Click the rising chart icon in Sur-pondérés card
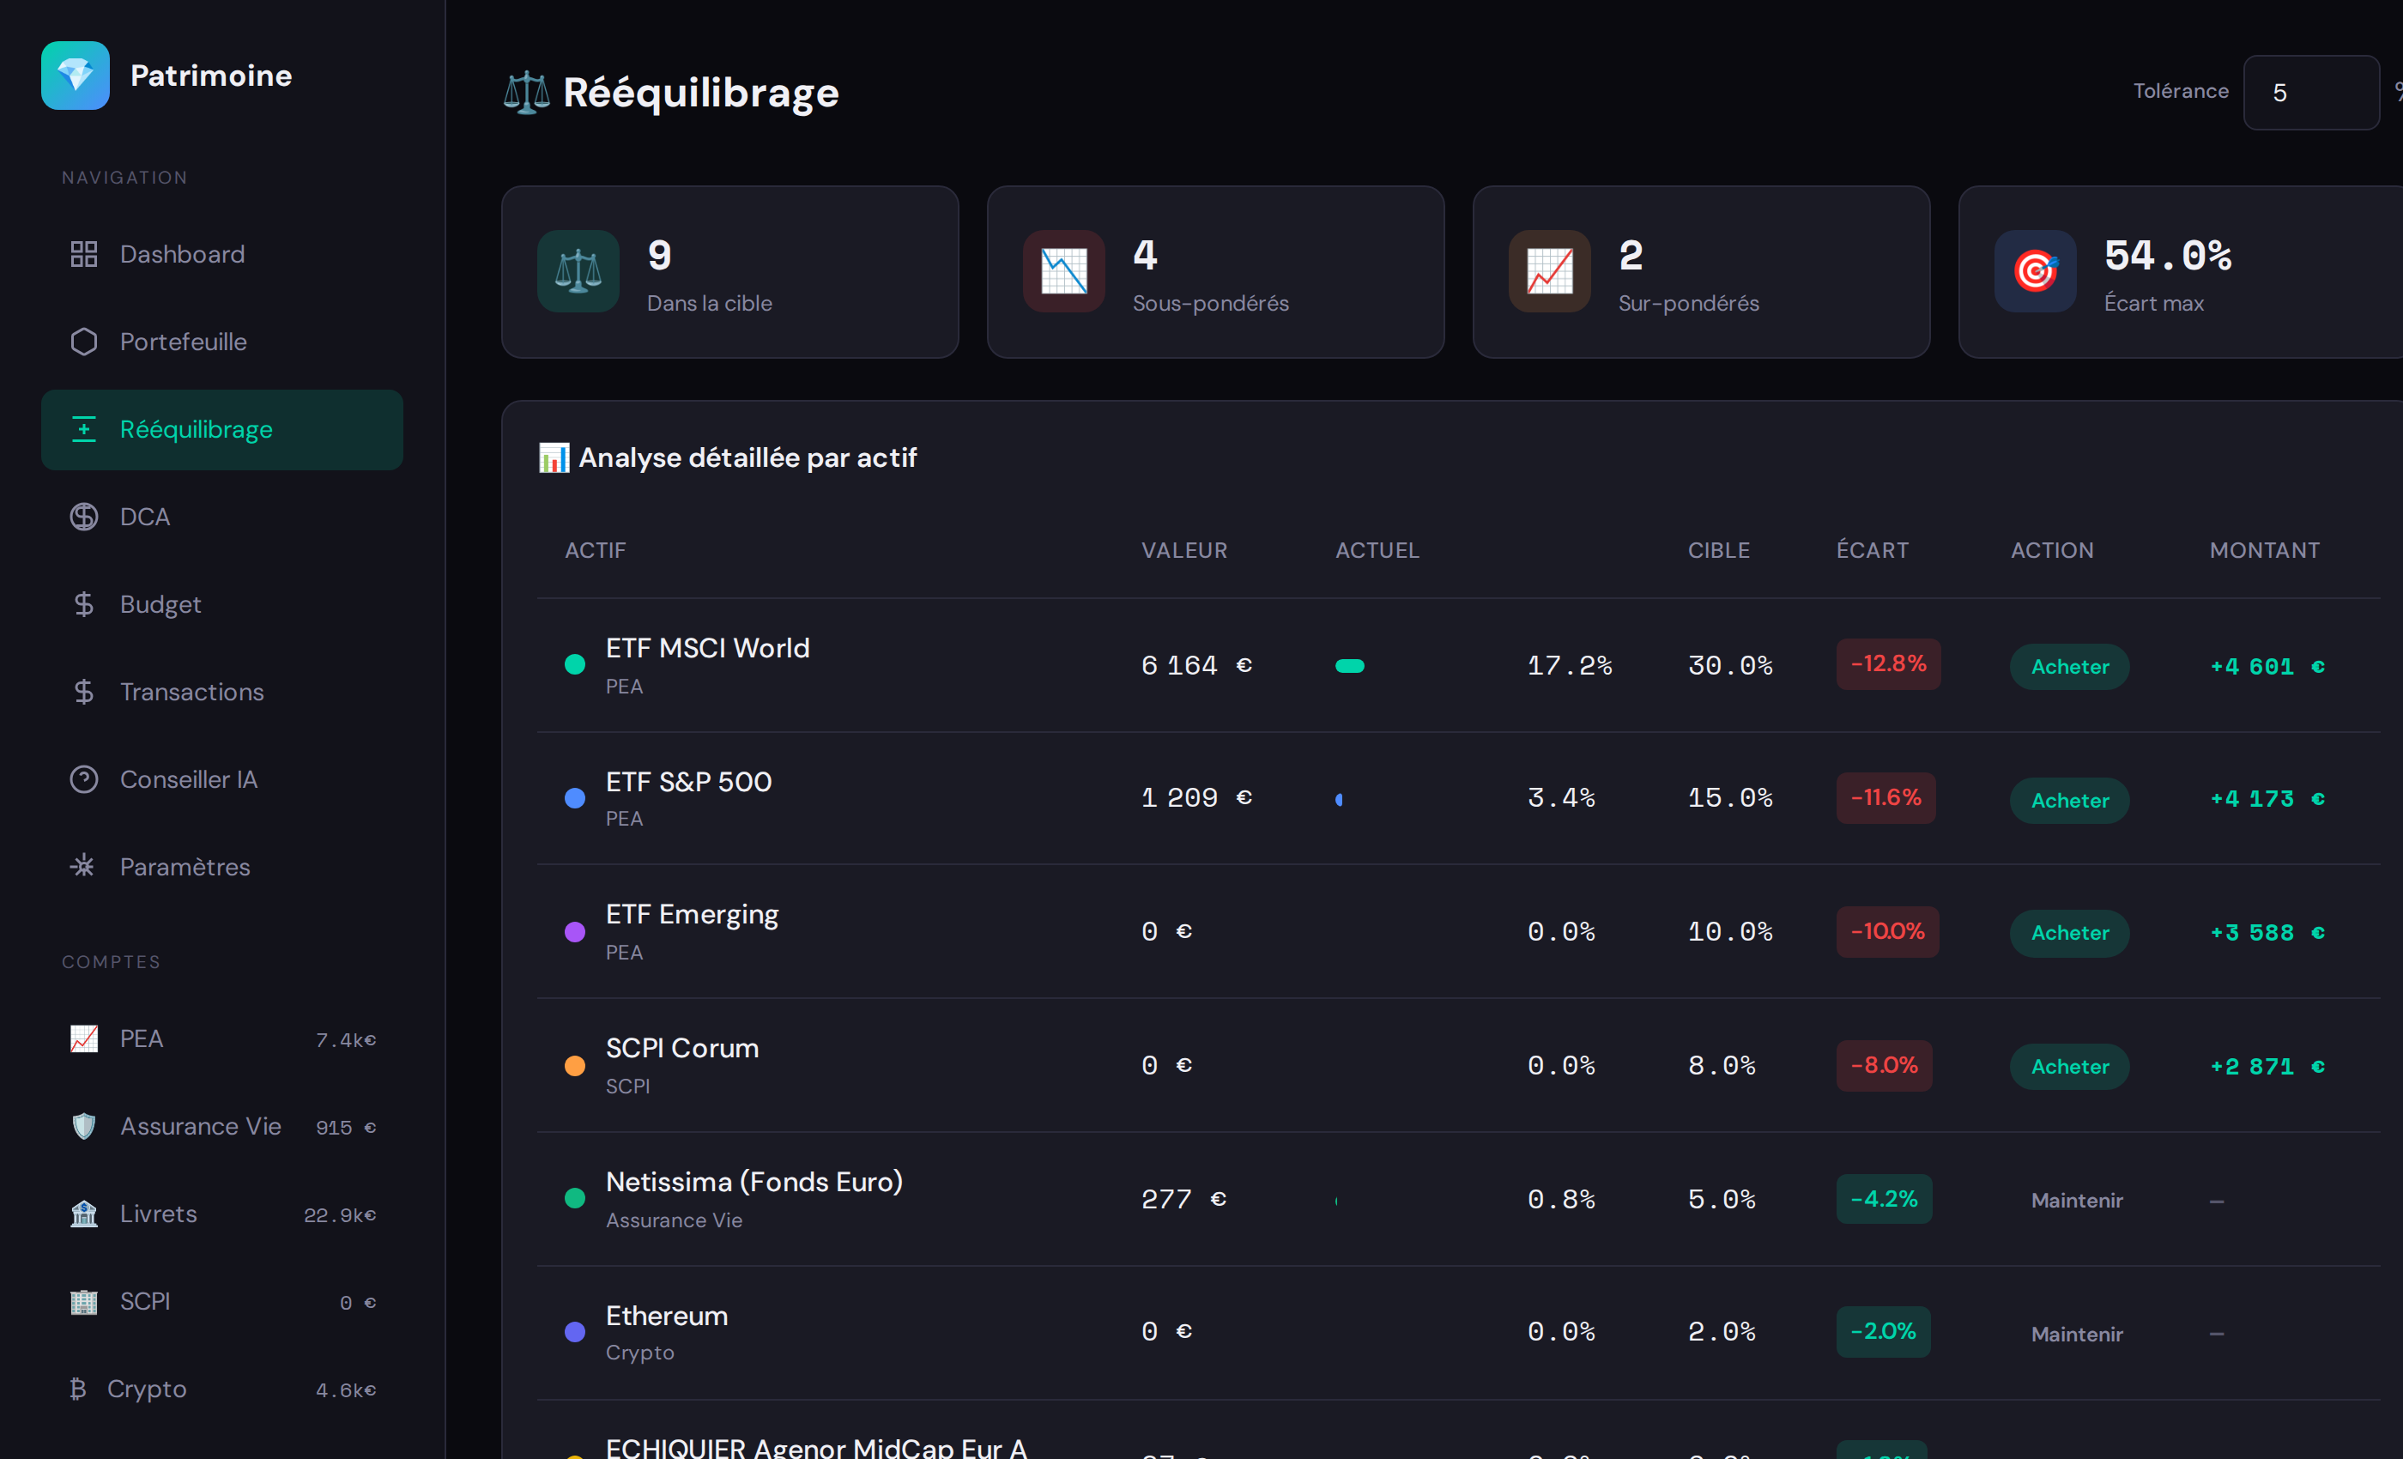Viewport: 2403px width, 1459px height. (x=1549, y=271)
